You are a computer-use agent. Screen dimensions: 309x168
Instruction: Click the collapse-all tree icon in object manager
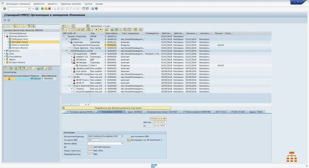click(x=33, y=26)
